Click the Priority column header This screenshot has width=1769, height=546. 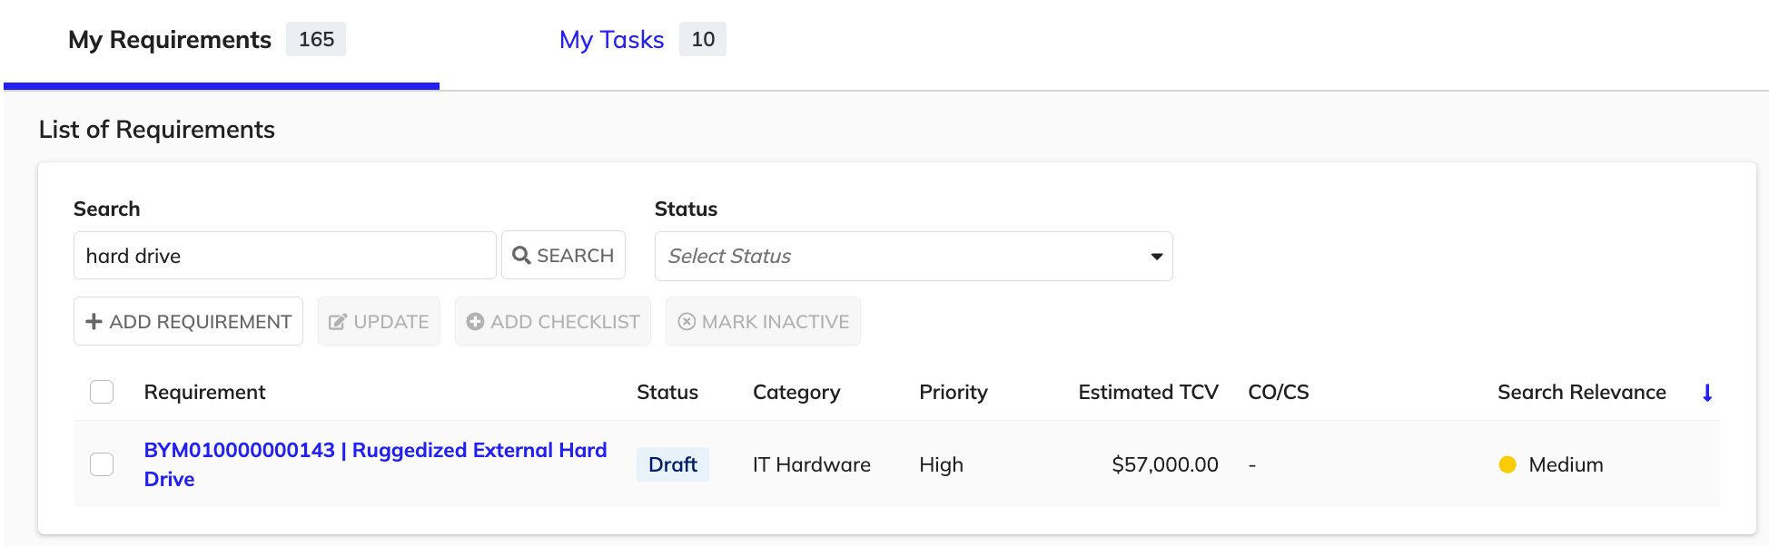[x=954, y=392]
